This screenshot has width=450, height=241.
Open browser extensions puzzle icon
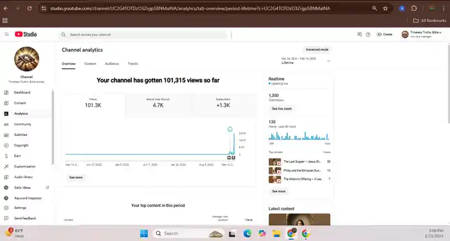[x=414, y=8]
